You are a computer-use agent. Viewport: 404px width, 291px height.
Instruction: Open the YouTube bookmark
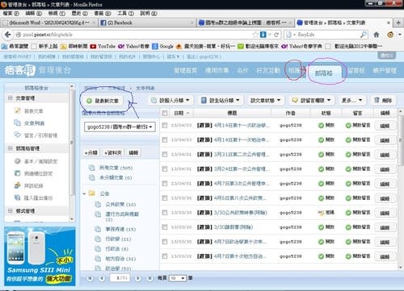click(103, 46)
